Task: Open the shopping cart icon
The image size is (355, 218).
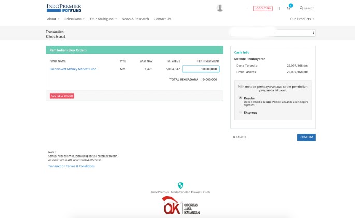Action: [288, 8]
